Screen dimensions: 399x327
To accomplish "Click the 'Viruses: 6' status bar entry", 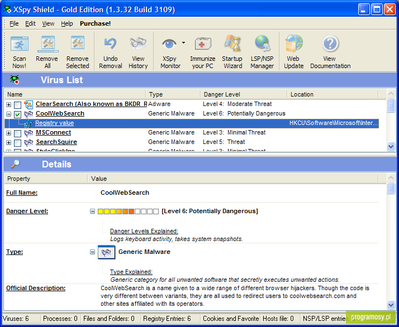I will (21, 319).
